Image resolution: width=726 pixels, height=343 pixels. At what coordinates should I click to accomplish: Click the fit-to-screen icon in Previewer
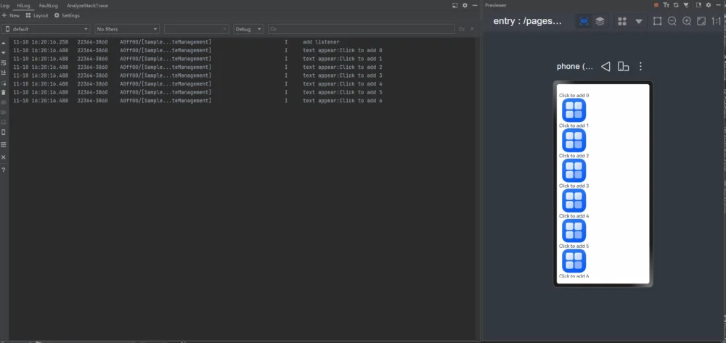point(701,21)
